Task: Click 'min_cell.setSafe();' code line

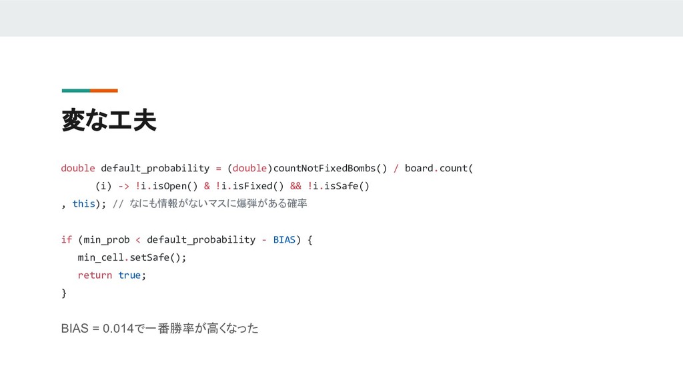Action: point(132,258)
